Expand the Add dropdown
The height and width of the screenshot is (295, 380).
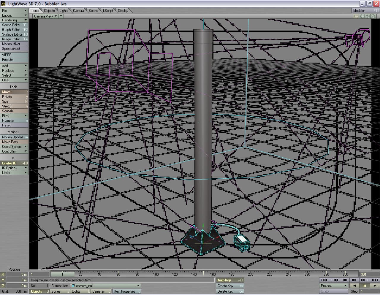point(14,66)
